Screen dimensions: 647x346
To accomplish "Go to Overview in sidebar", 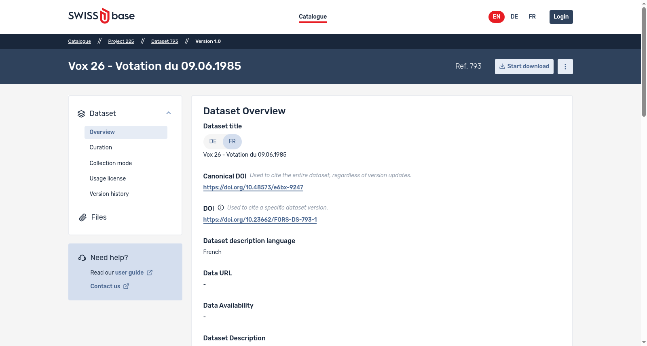I will coord(126,132).
